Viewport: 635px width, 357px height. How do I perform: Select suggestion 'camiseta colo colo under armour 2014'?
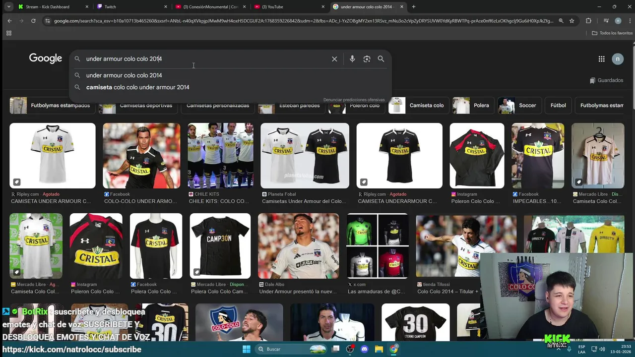(x=231, y=87)
